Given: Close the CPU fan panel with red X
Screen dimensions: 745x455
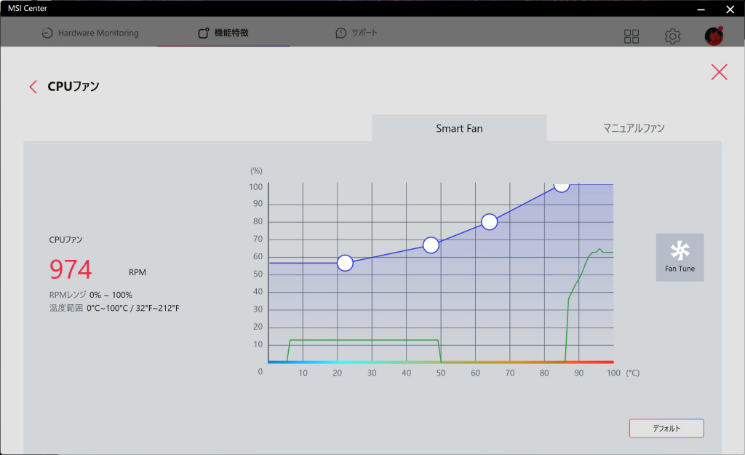Looking at the screenshot, I should coord(719,72).
